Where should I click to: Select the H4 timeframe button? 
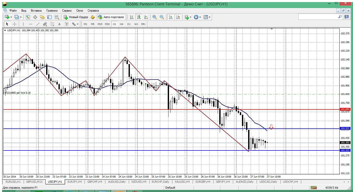pyautogui.click(x=122, y=24)
